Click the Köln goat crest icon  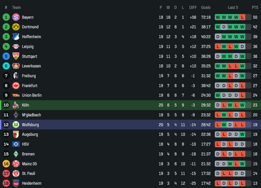tap(16, 105)
